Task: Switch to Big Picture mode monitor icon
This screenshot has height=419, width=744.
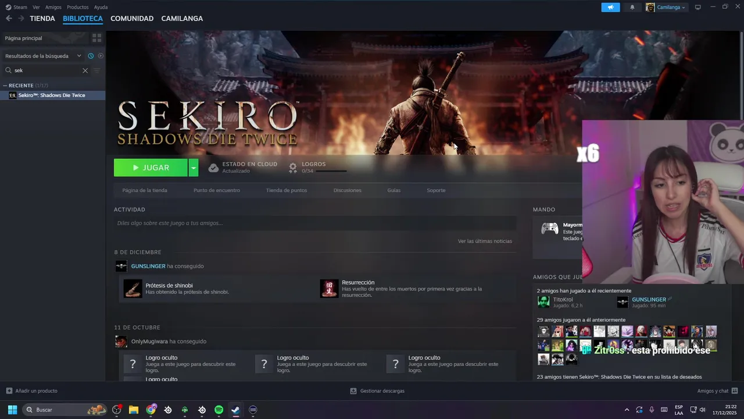Action: pos(698,7)
